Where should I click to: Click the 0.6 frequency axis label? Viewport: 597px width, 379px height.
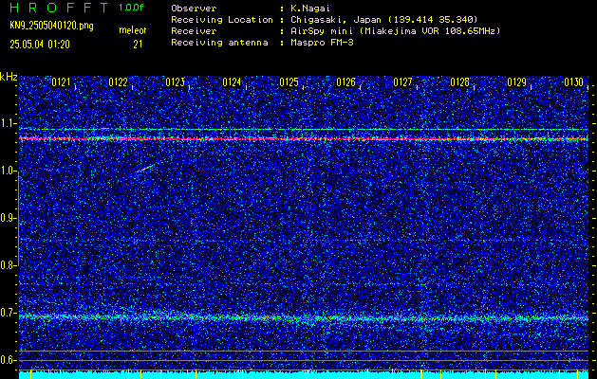(x=9, y=360)
